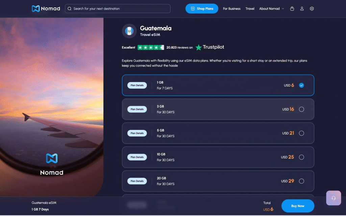The image size is (346, 216).
Task: Select the 1 GB for 7 days radio
Action: pyautogui.click(x=301, y=85)
